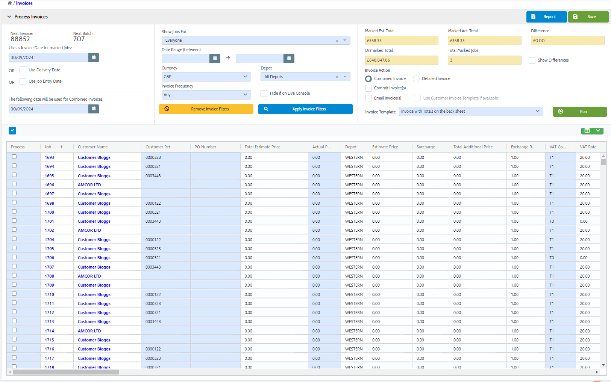Check process box for job 1693
The image size is (611, 382).
tap(14, 157)
